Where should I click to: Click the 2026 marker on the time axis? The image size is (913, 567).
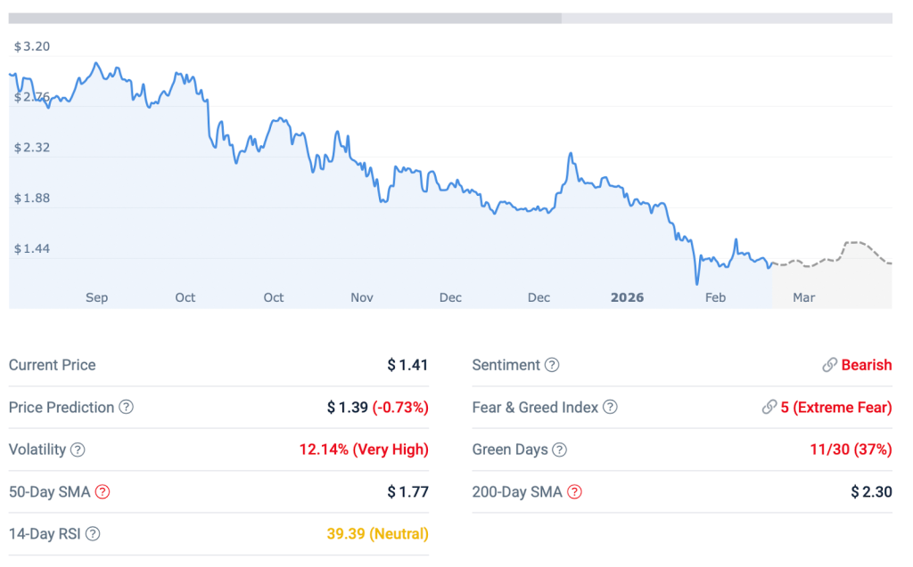(x=627, y=298)
